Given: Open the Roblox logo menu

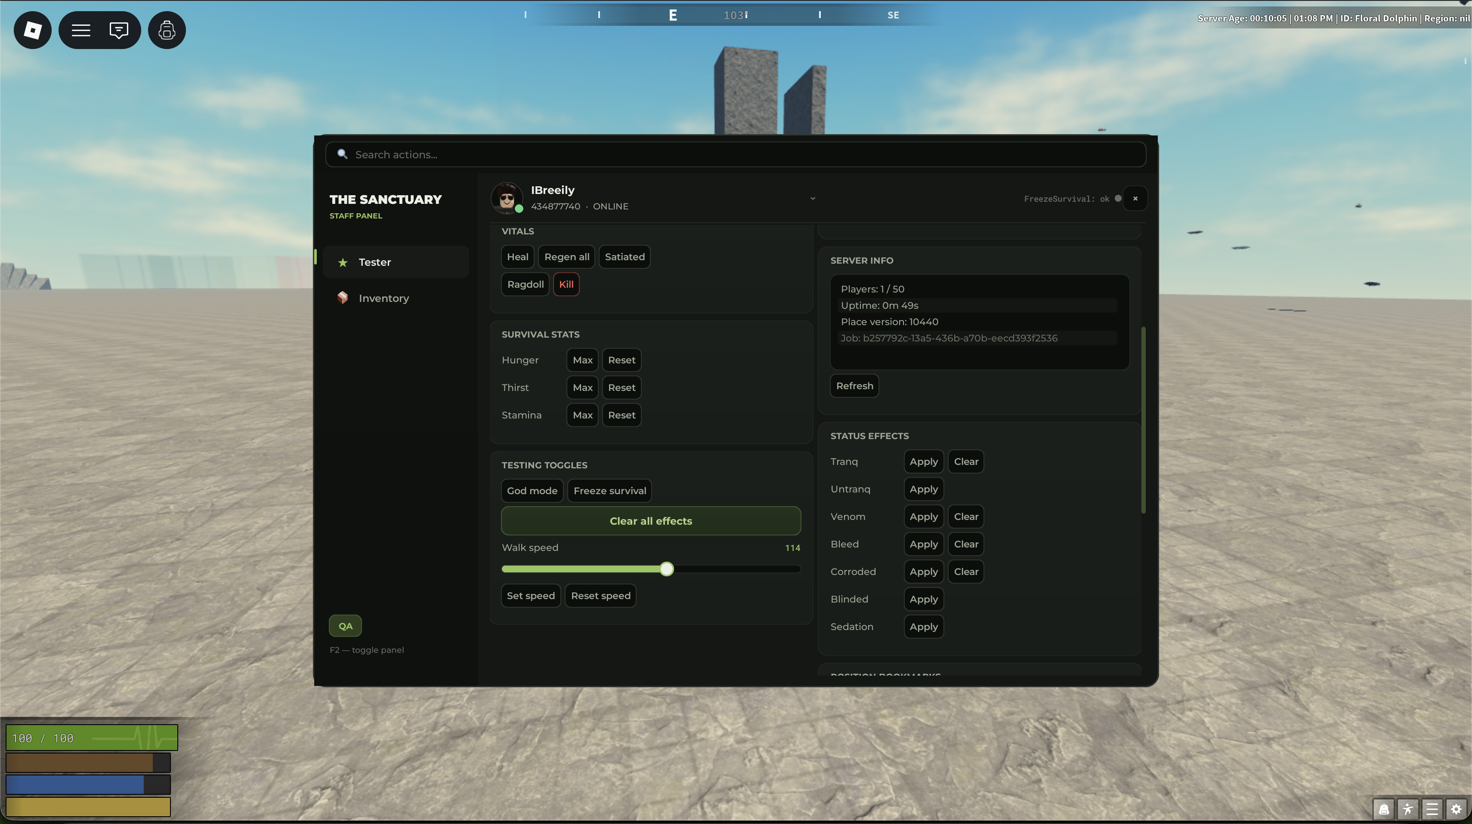Looking at the screenshot, I should (x=33, y=30).
